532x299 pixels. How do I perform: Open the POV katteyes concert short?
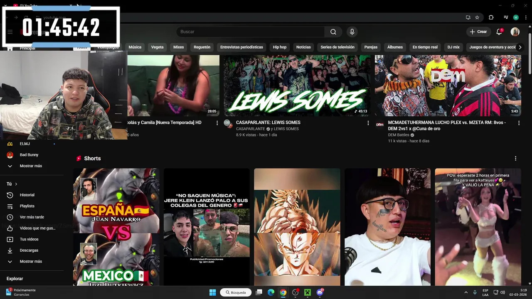click(478, 227)
